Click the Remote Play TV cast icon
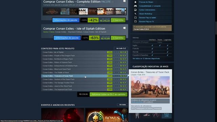 pos(135,21)
